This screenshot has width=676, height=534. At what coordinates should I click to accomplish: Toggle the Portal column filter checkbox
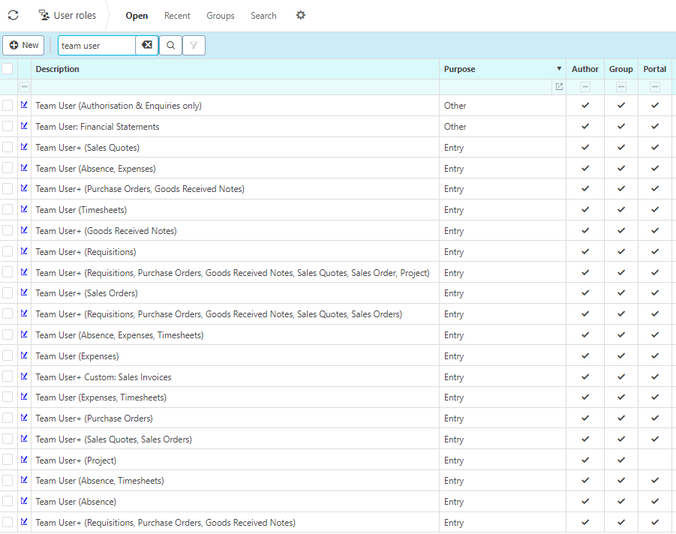(655, 87)
